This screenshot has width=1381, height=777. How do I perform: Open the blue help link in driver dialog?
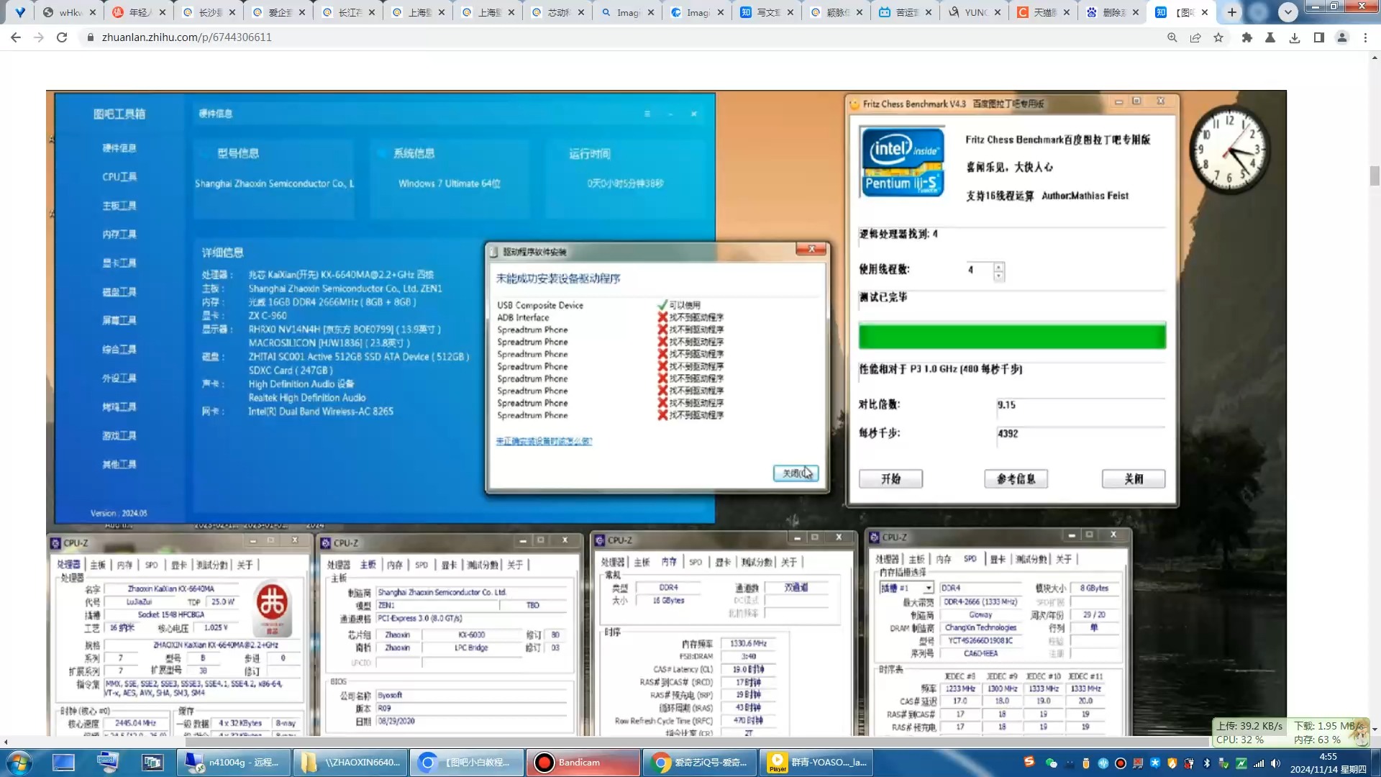click(x=544, y=442)
